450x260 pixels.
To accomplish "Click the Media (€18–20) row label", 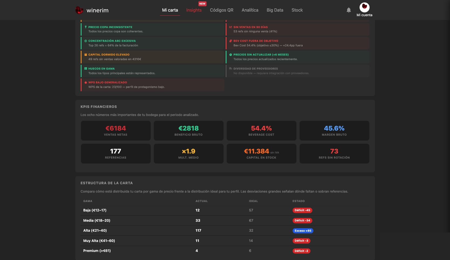I will (x=97, y=221).
